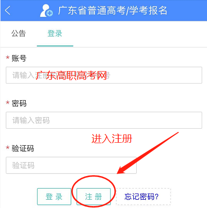
Task: Click the red asterisk beside 密码
Action: coord(8,103)
